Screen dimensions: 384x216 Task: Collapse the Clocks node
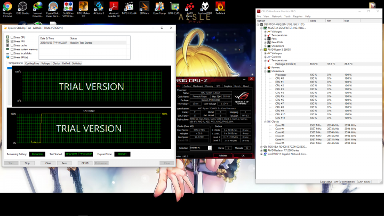coord(265,122)
